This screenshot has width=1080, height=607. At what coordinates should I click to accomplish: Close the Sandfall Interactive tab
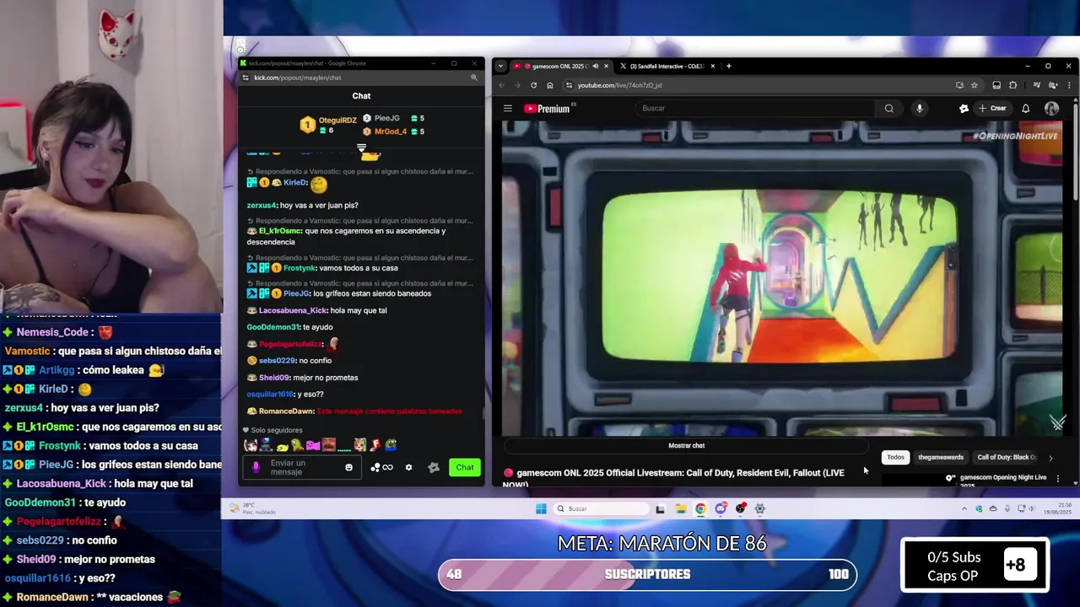click(713, 66)
